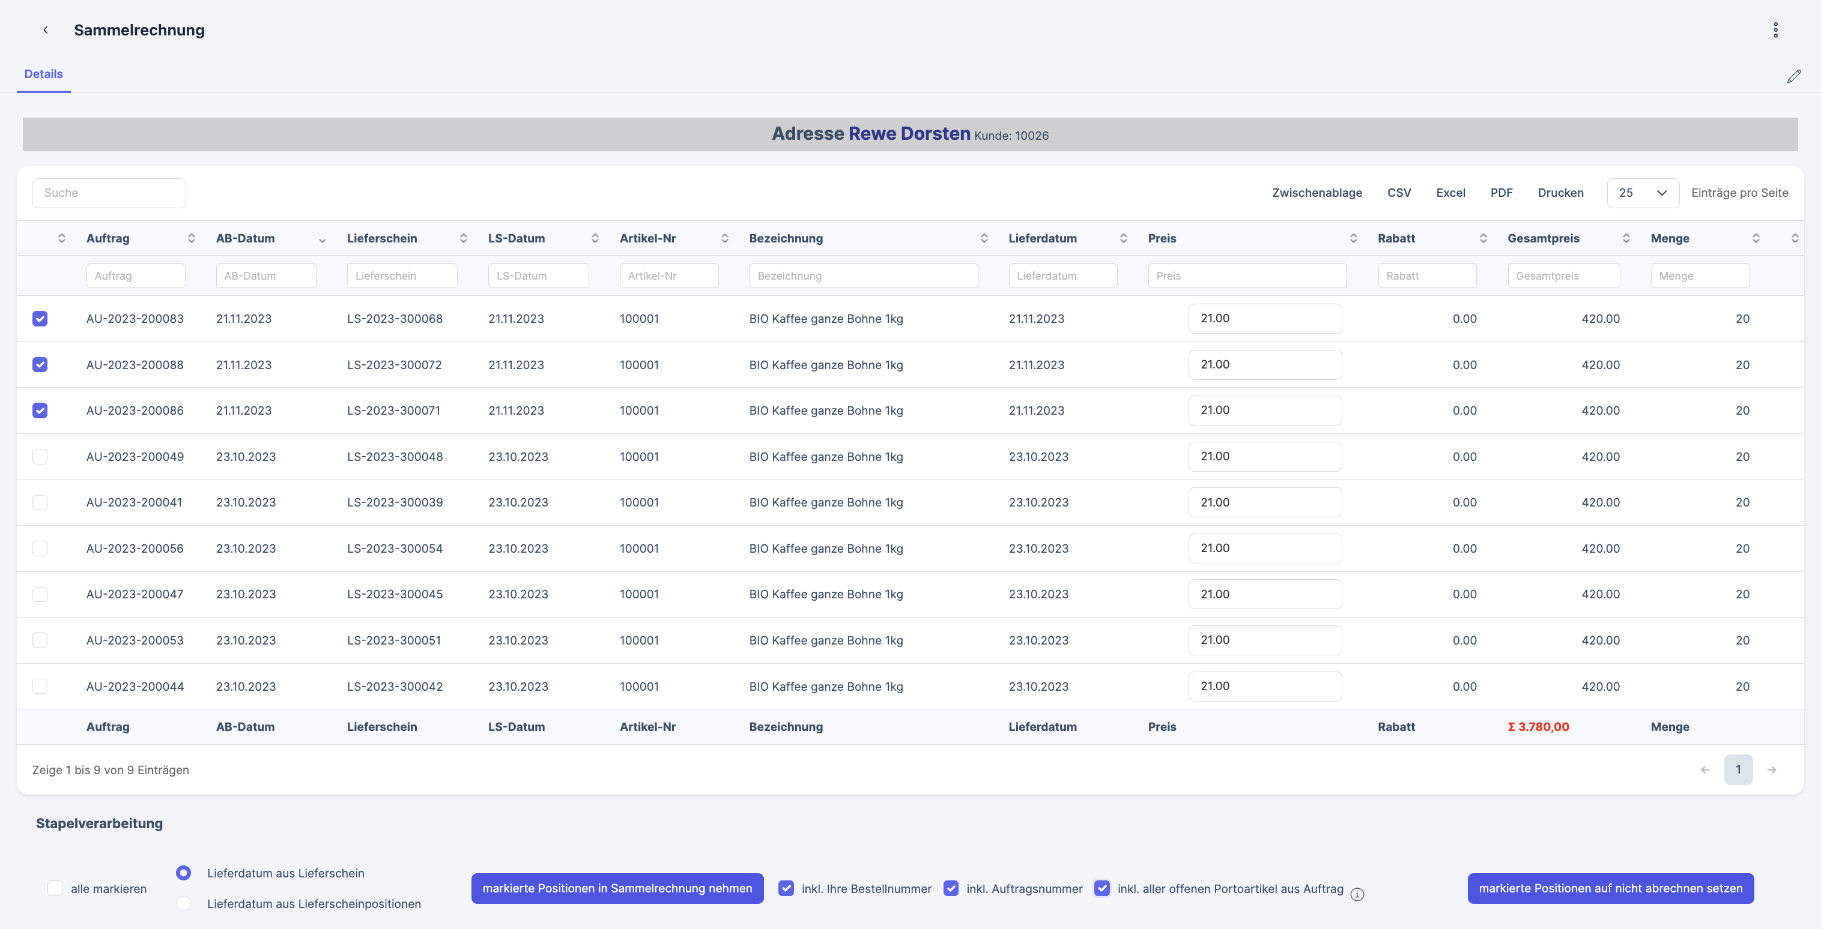Screen dimensions: 1821x929
Task: Go to the next page arrow
Action: pyautogui.click(x=1772, y=769)
